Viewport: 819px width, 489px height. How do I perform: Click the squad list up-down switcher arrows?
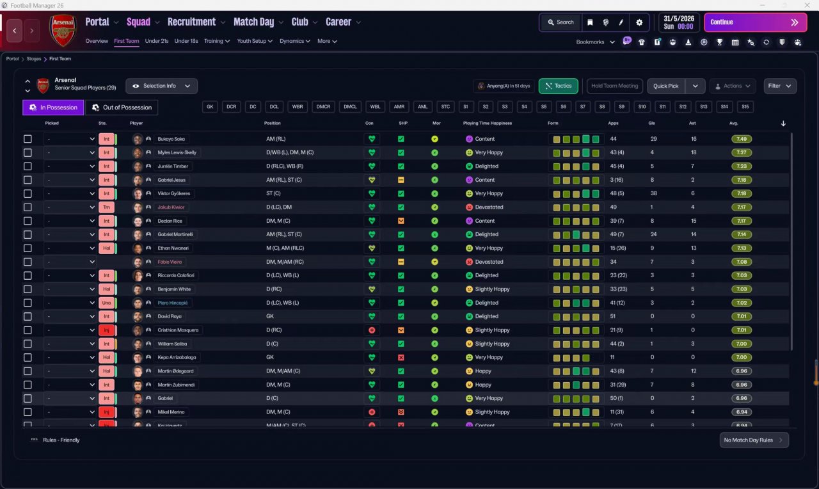point(28,86)
